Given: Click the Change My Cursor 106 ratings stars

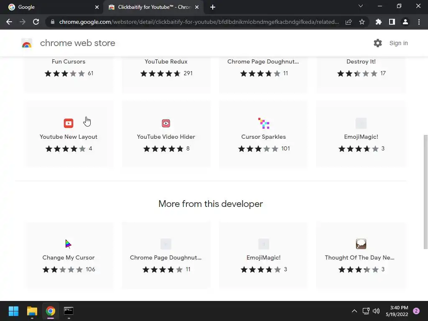Looking at the screenshot, I should click(x=63, y=270).
